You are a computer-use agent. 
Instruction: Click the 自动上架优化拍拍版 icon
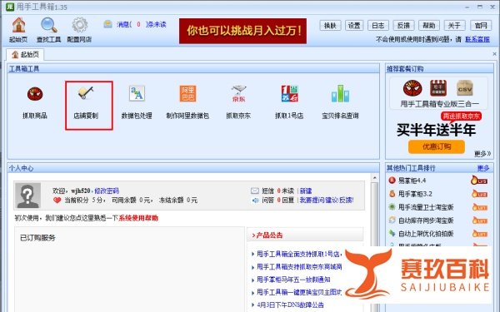click(x=392, y=233)
